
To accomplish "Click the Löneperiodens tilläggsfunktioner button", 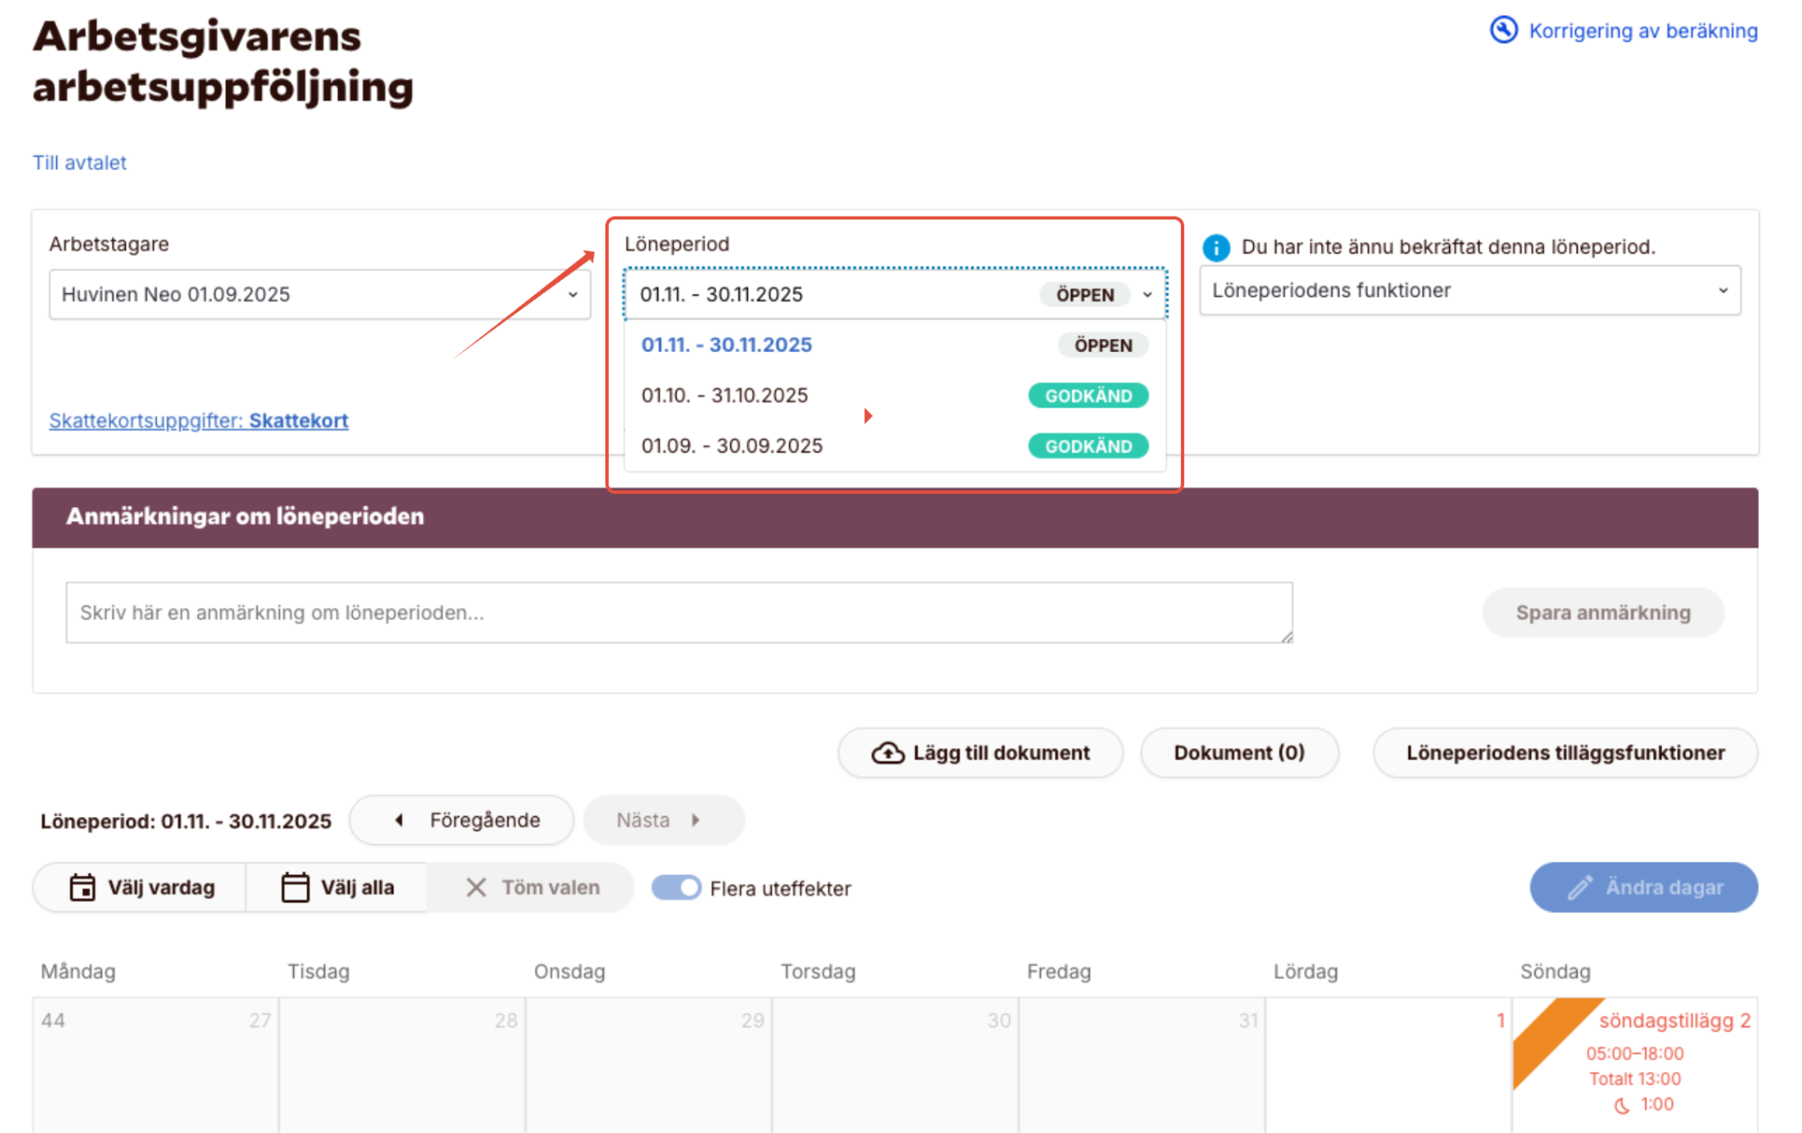I will coord(1564,753).
